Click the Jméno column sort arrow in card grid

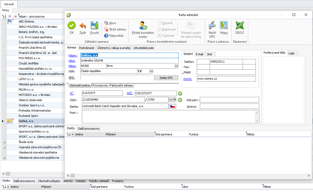(x=73, y=134)
